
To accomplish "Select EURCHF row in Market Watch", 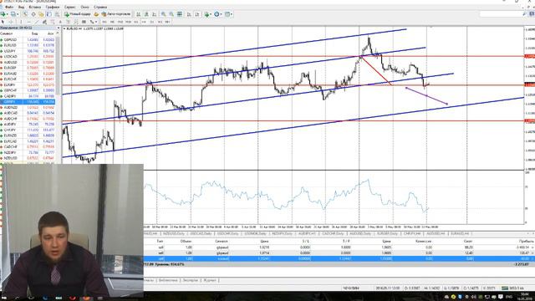I will click(x=28, y=79).
